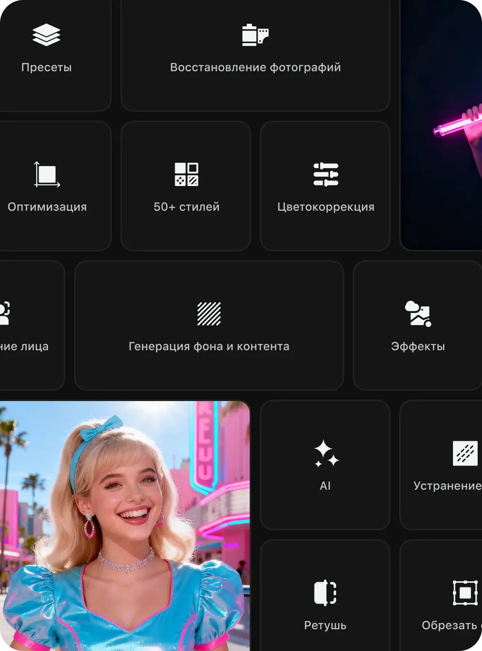Click the Оптимизация resize icon

pyautogui.click(x=46, y=174)
